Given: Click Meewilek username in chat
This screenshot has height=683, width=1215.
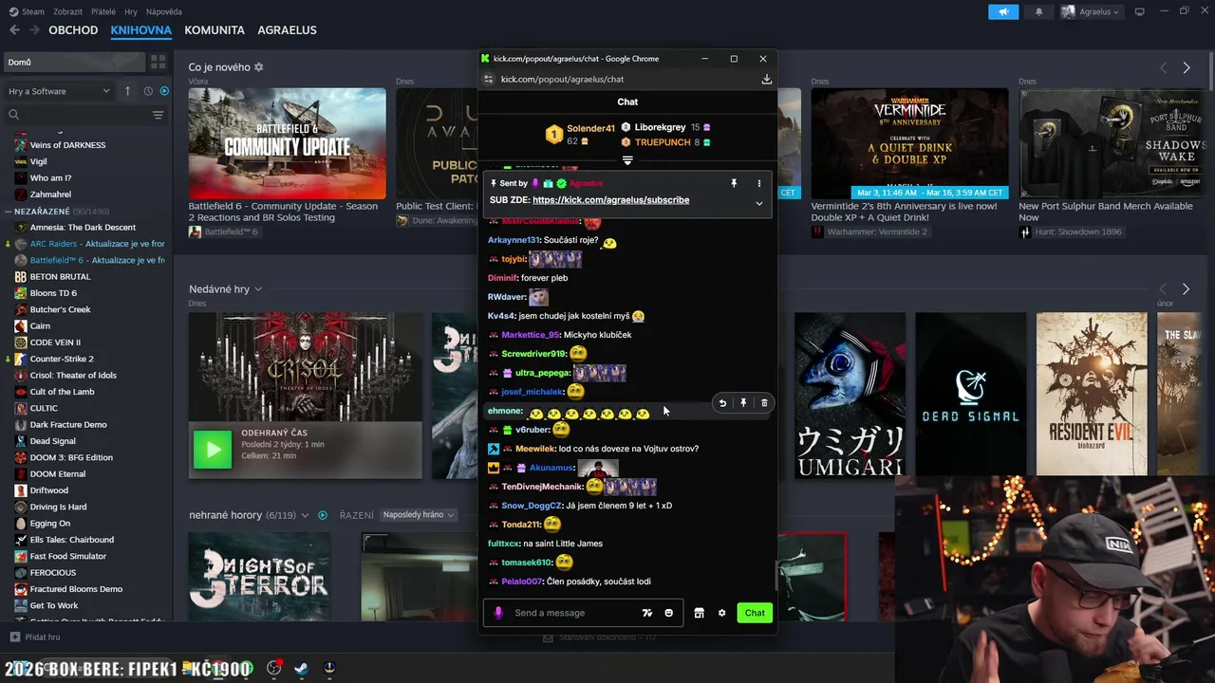Looking at the screenshot, I should (535, 449).
